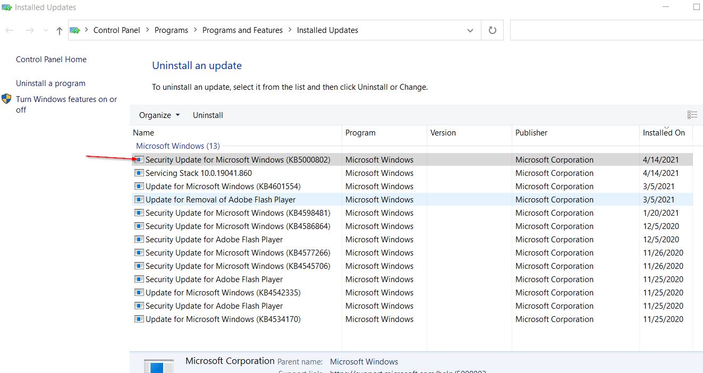Go to Programs in the breadcrumb path
The width and height of the screenshot is (703, 373).
pyautogui.click(x=171, y=30)
